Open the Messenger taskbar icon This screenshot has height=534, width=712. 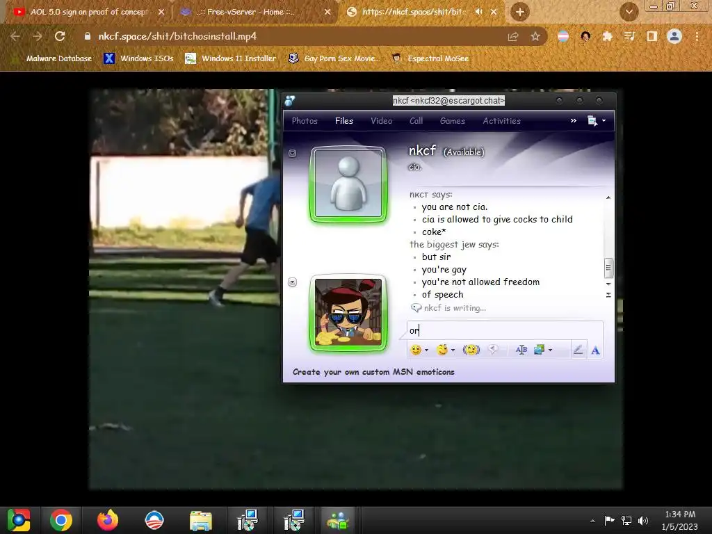point(339,520)
